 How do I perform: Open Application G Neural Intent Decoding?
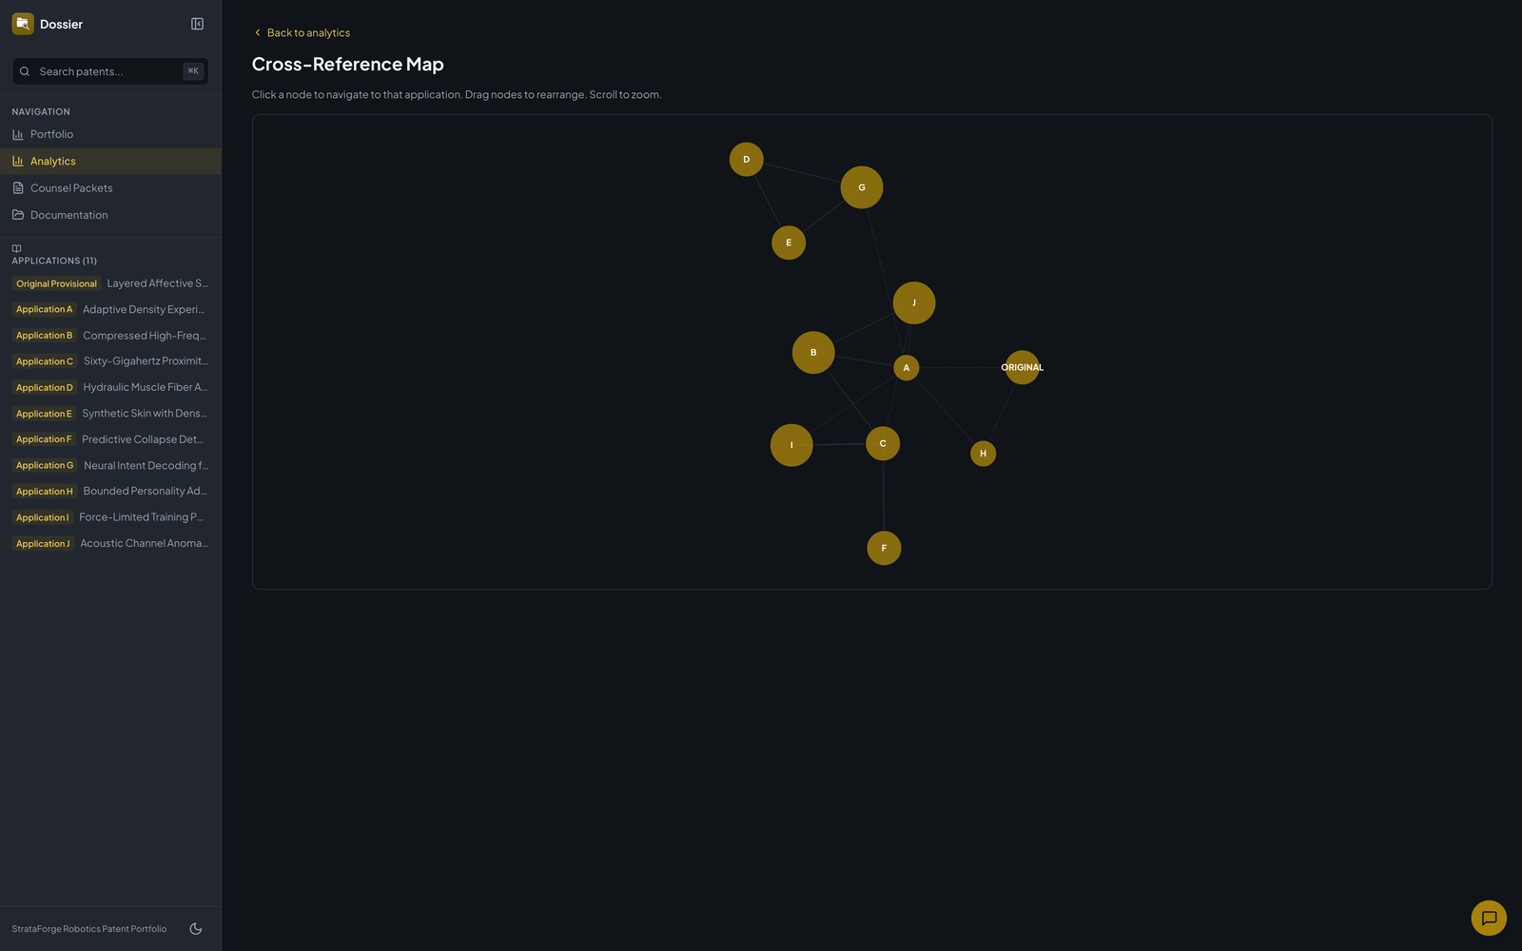tap(110, 465)
